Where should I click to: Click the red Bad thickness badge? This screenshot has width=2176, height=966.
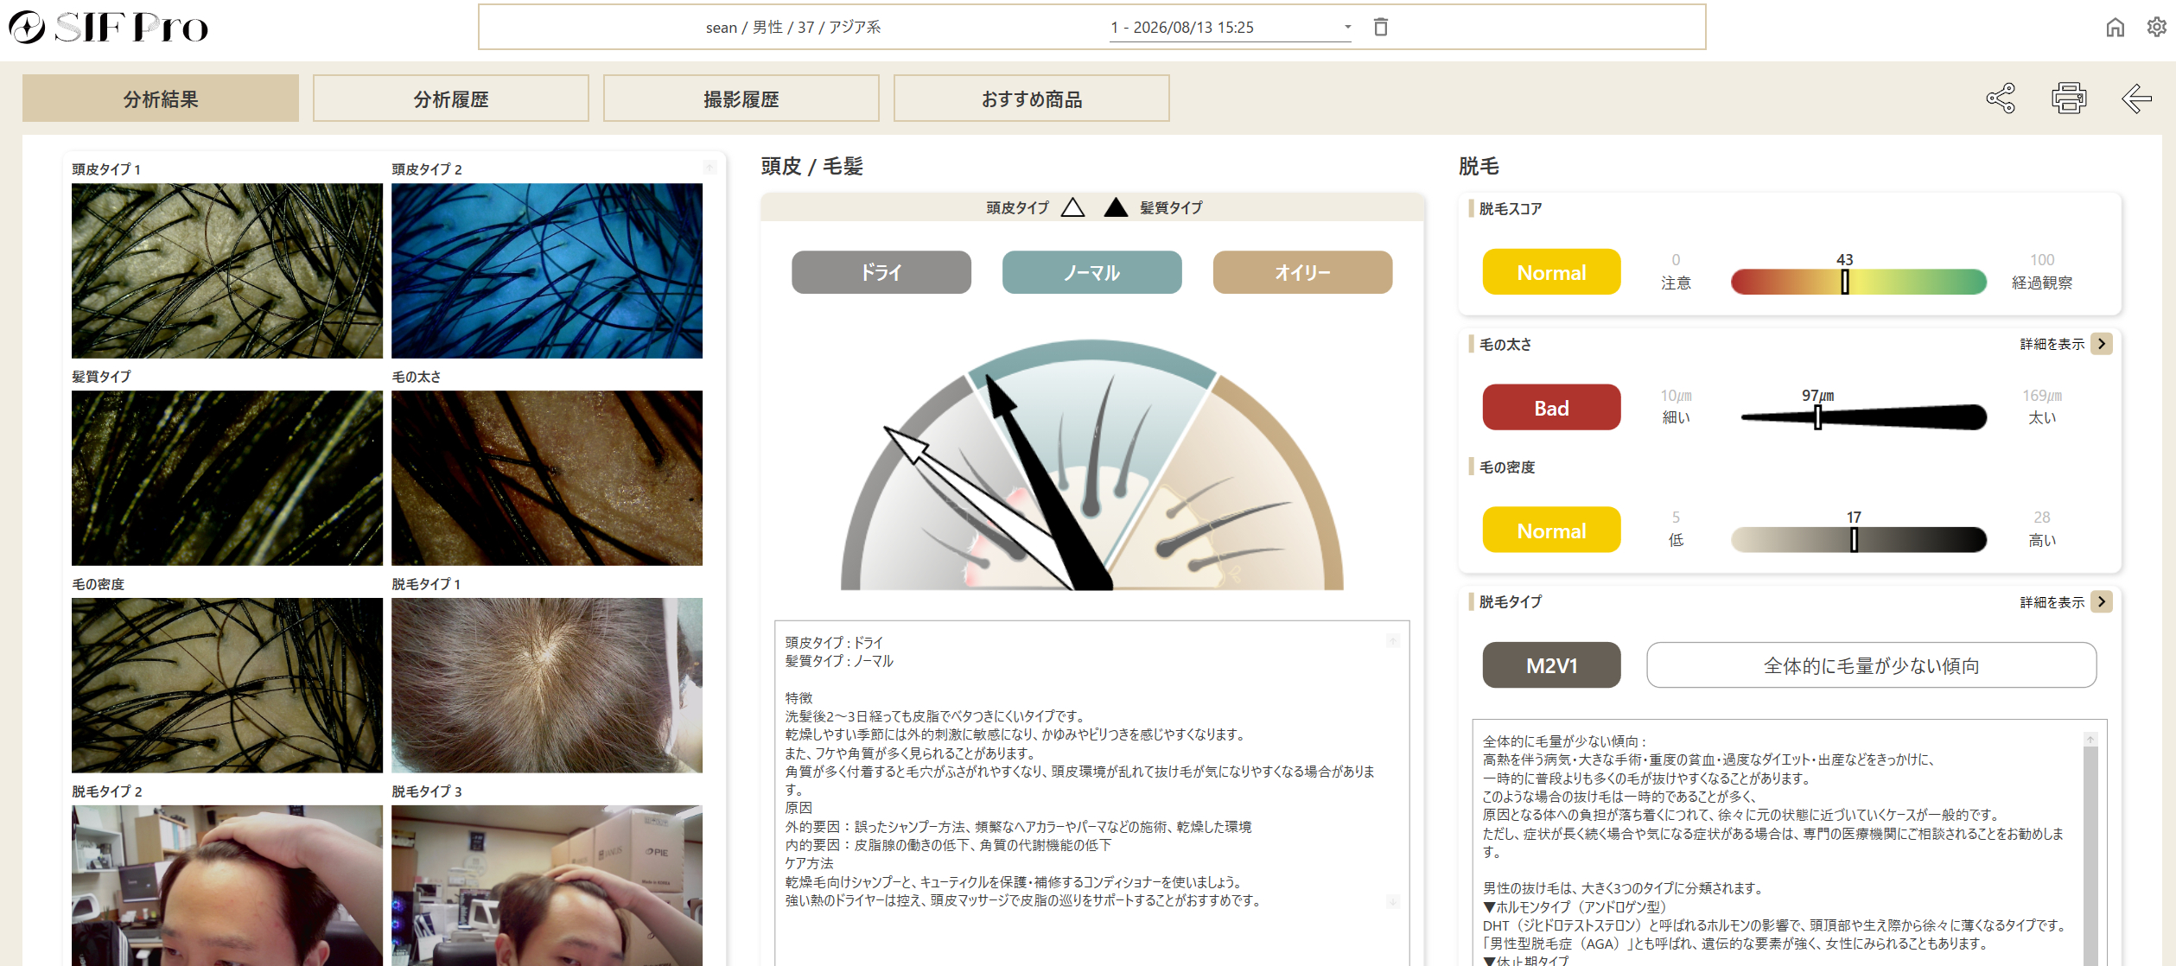coord(1552,408)
